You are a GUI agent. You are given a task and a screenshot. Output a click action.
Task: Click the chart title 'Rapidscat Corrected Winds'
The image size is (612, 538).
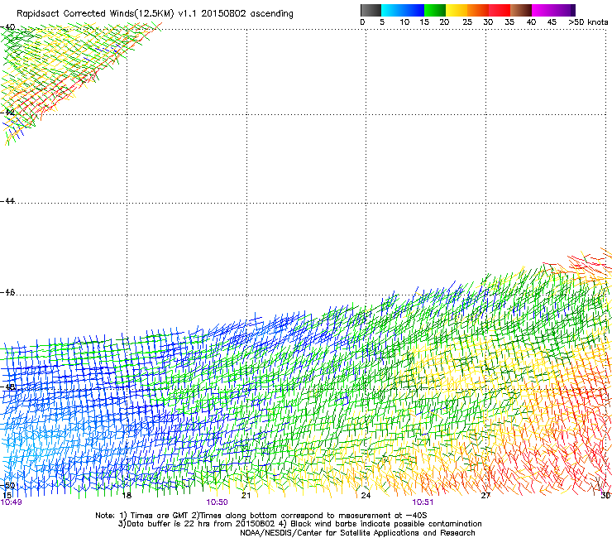coord(75,14)
